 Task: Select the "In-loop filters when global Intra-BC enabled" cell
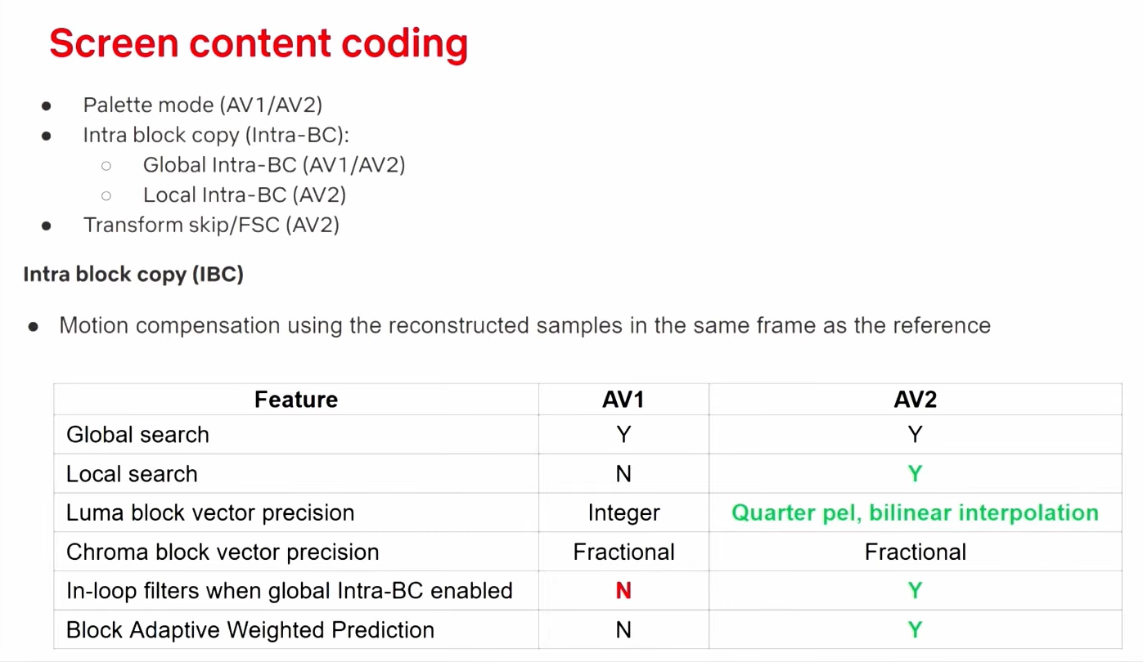tap(290, 591)
